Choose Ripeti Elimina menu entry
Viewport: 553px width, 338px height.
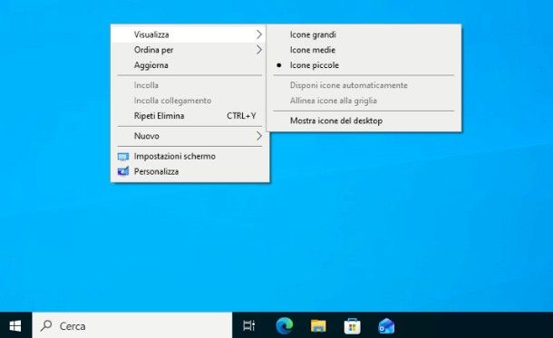(x=189, y=116)
